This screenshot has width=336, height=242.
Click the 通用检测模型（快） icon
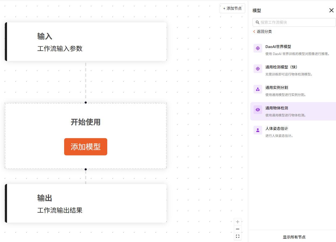[258, 69]
